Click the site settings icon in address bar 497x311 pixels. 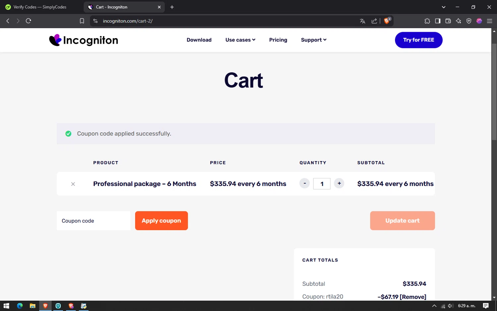tap(95, 21)
